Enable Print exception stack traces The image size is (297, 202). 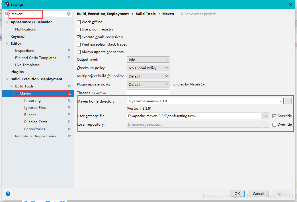point(79,44)
